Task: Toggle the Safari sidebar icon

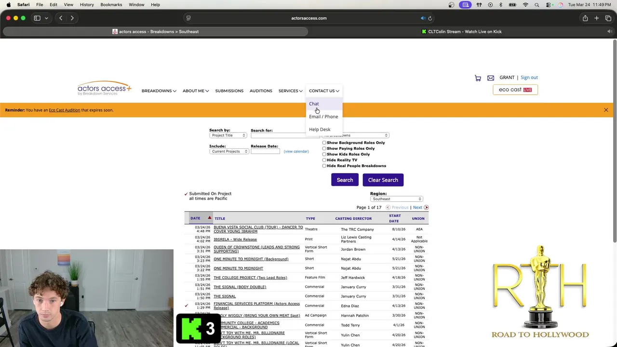Action: click(x=37, y=18)
